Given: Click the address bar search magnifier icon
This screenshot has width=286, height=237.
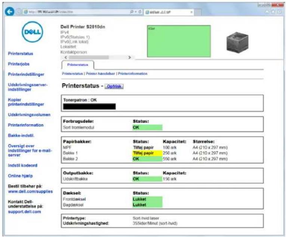Looking at the screenshot, I should tap(132, 12).
